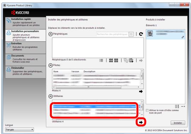Viewport: 191px width, 134px height.
Task: Collapse the Périphériques section
Action: pos(51,34)
